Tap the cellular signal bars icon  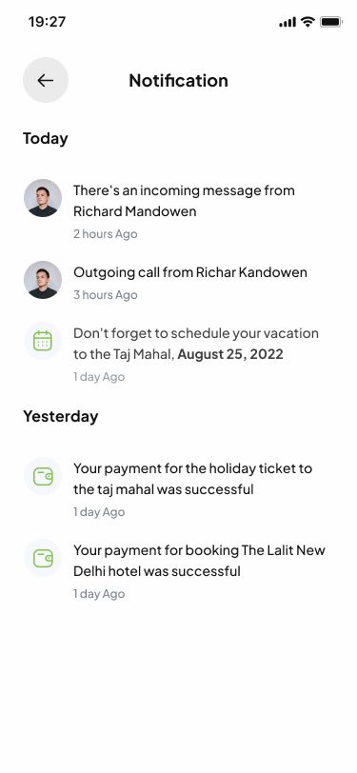coord(288,22)
